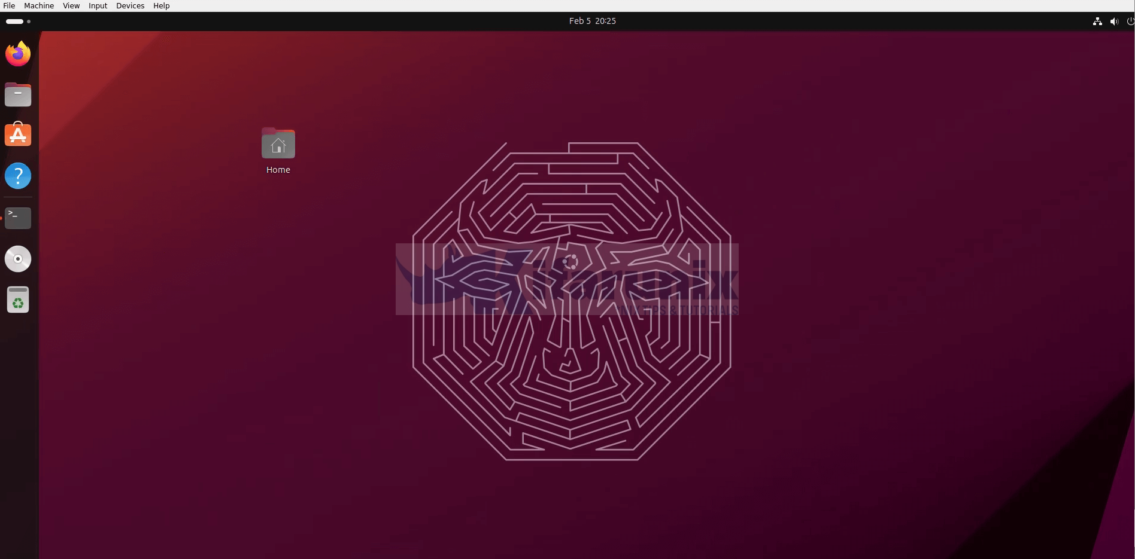1135x559 pixels.
Task: Open the Trash in the dock
Action: [18, 300]
